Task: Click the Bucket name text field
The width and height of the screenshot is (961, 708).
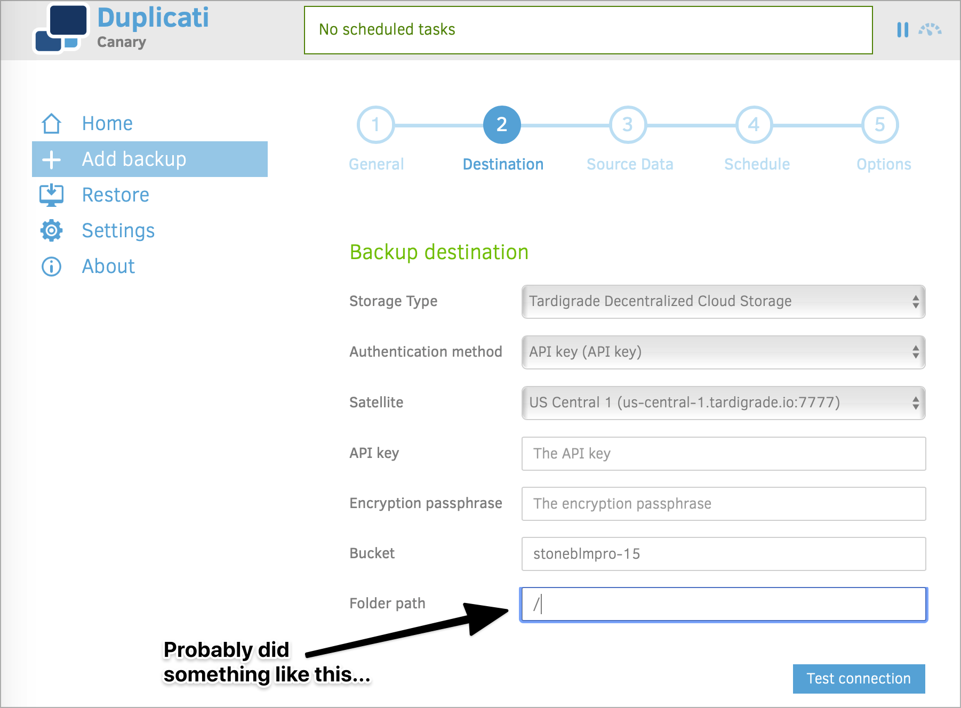Action: point(723,554)
